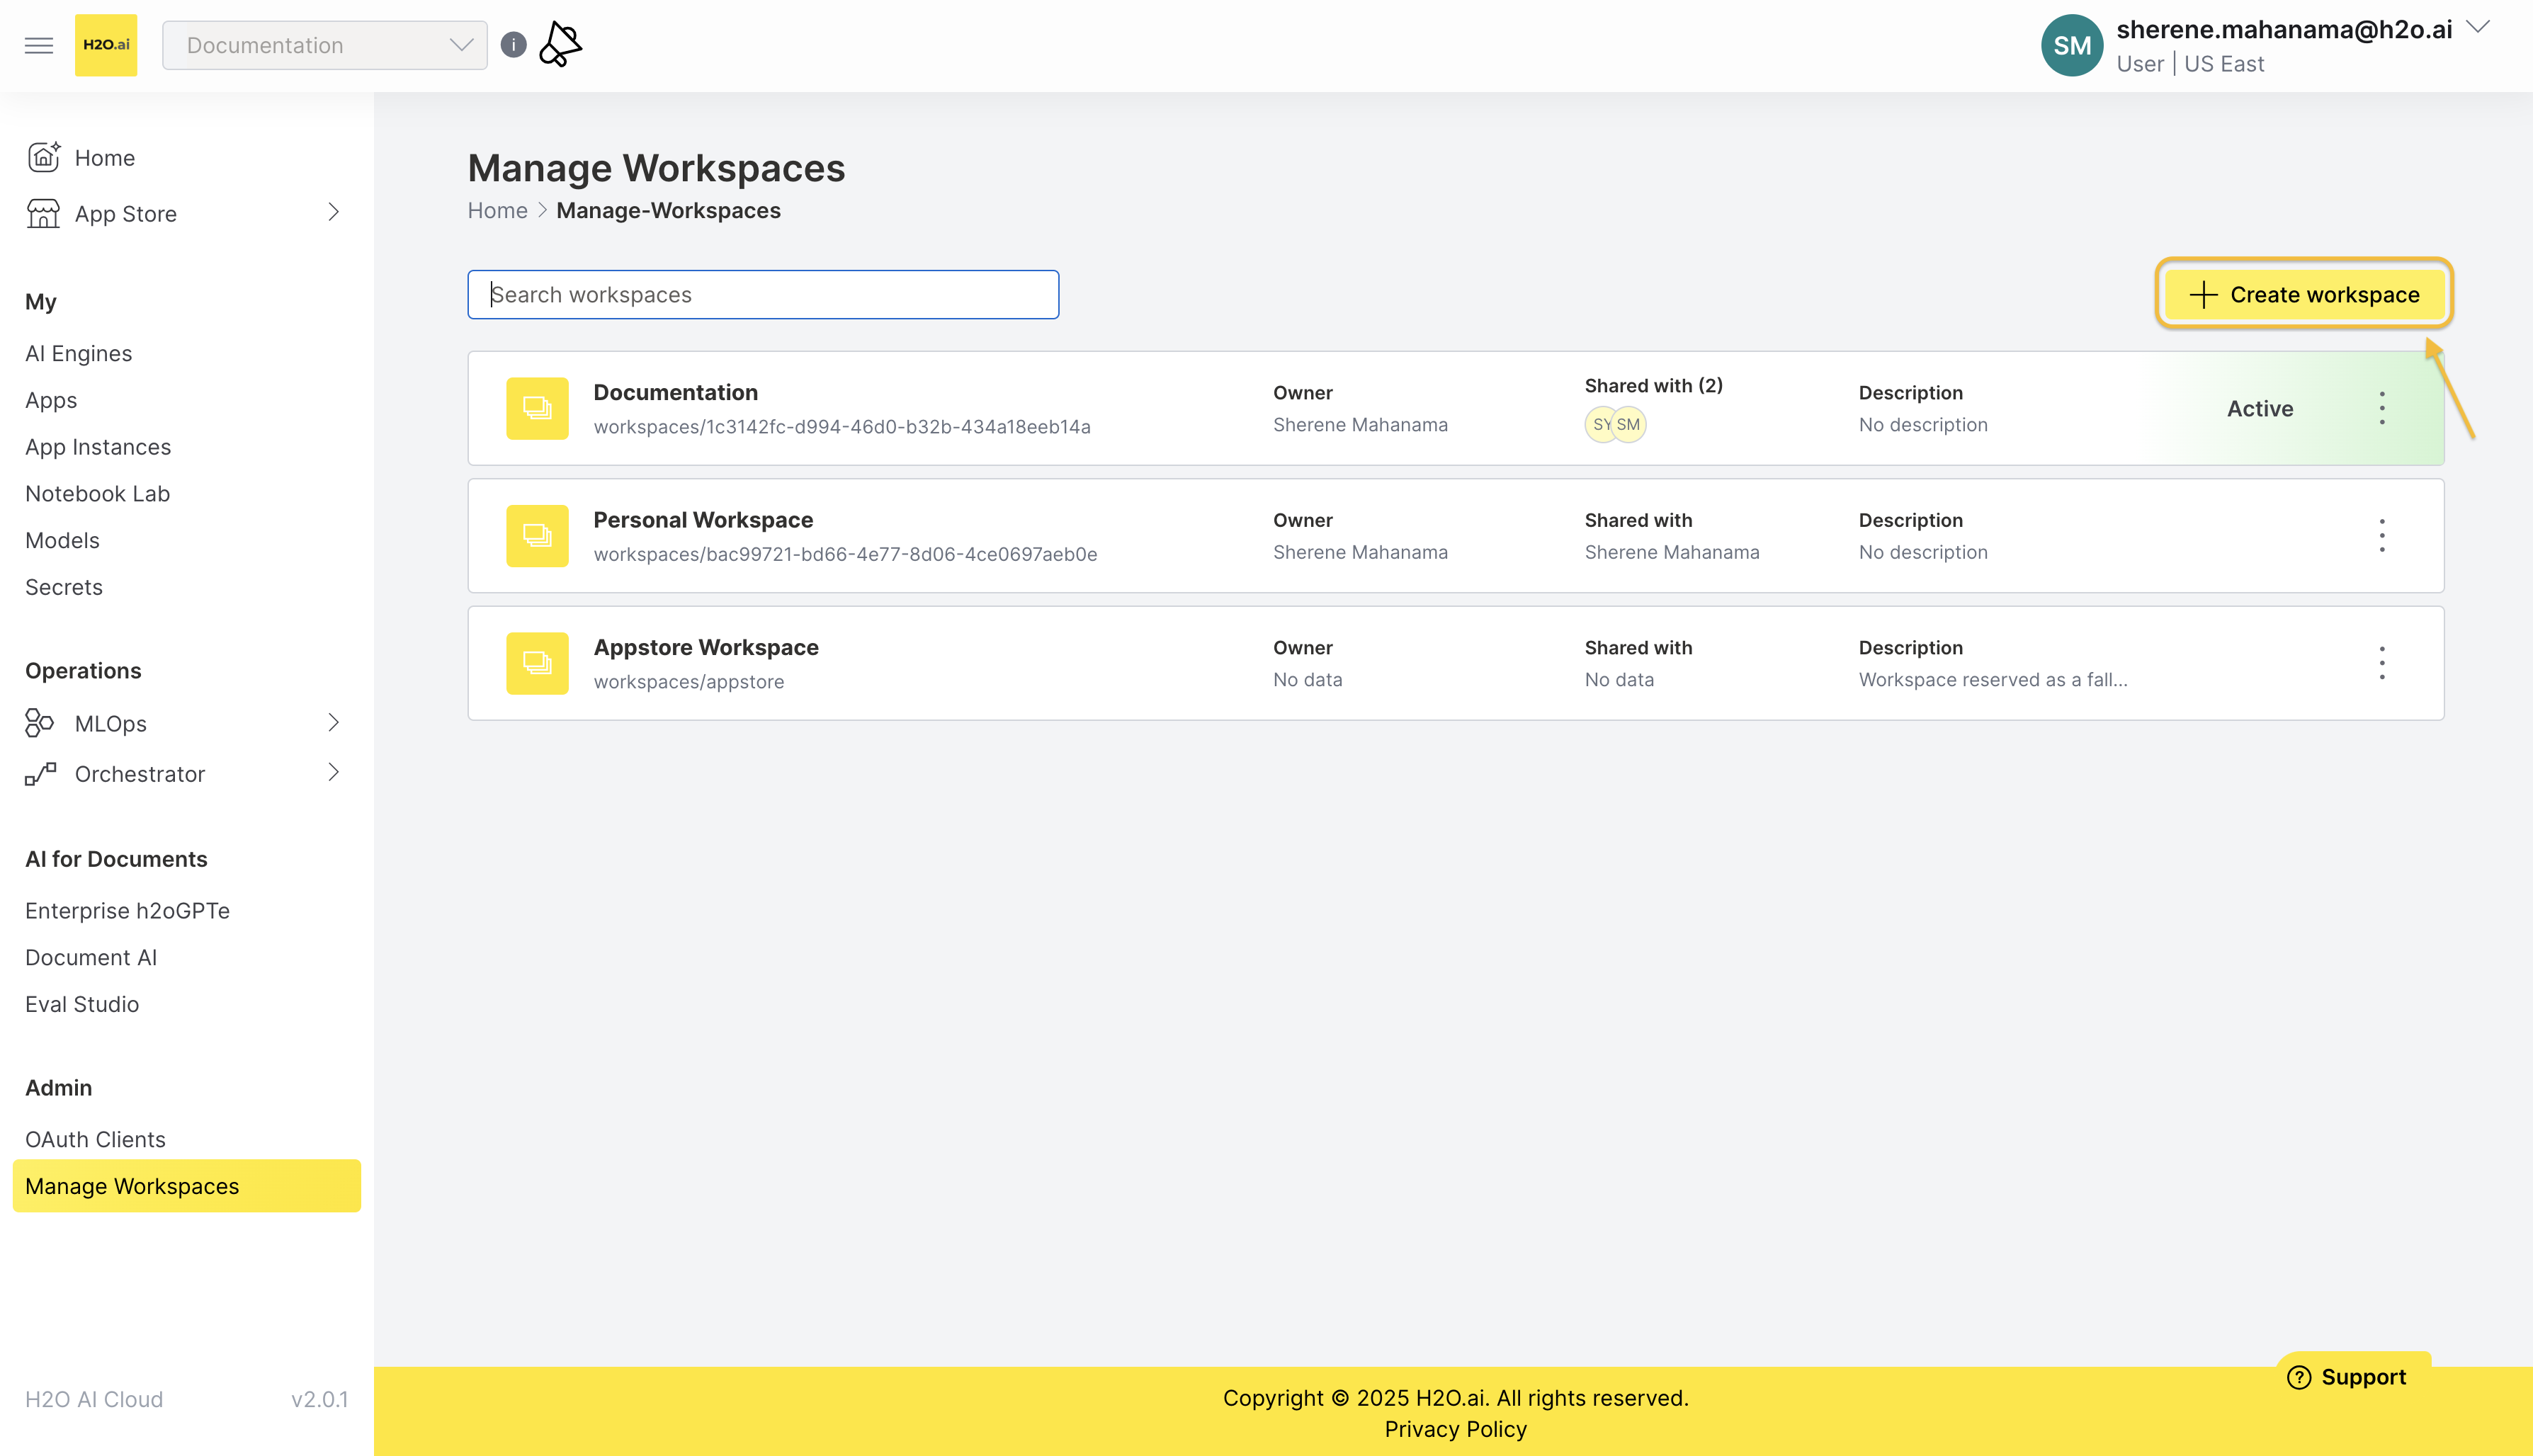Image resolution: width=2533 pixels, height=1456 pixels.
Task: Open Models in the sidebar
Action: 62,540
